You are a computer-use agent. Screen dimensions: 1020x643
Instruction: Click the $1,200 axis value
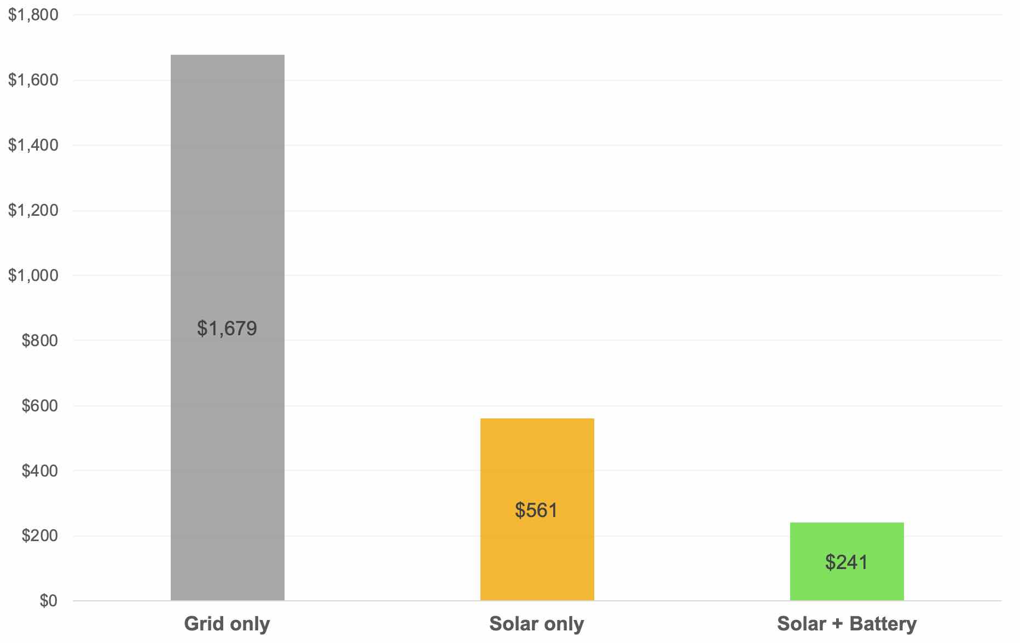[x=33, y=210]
